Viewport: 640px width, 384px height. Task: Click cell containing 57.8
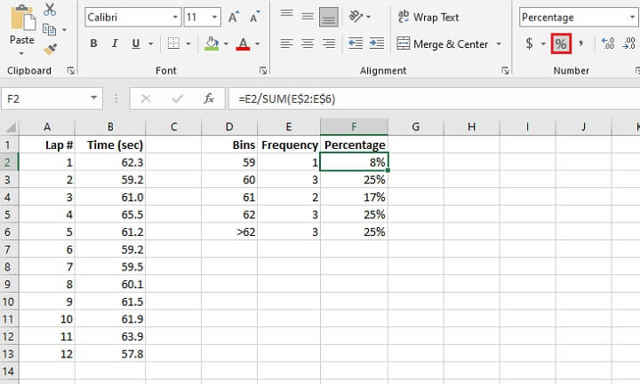pyautogui.click(x=110, y=354)
